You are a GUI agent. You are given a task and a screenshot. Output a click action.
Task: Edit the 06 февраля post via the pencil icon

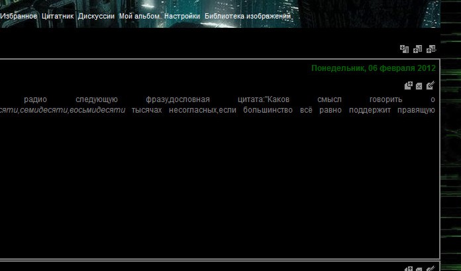click(431, 85)
